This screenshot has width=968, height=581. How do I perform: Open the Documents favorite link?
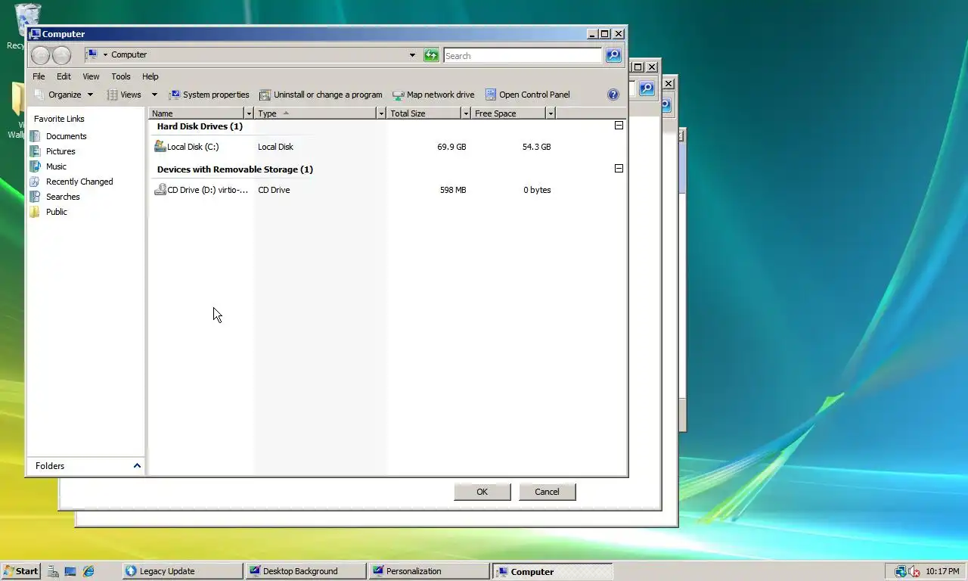[x=66, y=136]
